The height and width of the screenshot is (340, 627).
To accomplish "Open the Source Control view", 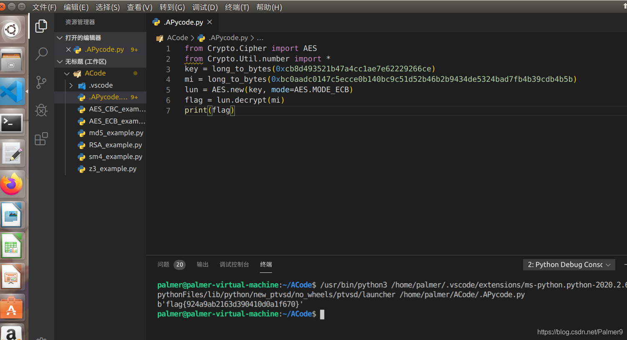I will (x=41, y=82).
